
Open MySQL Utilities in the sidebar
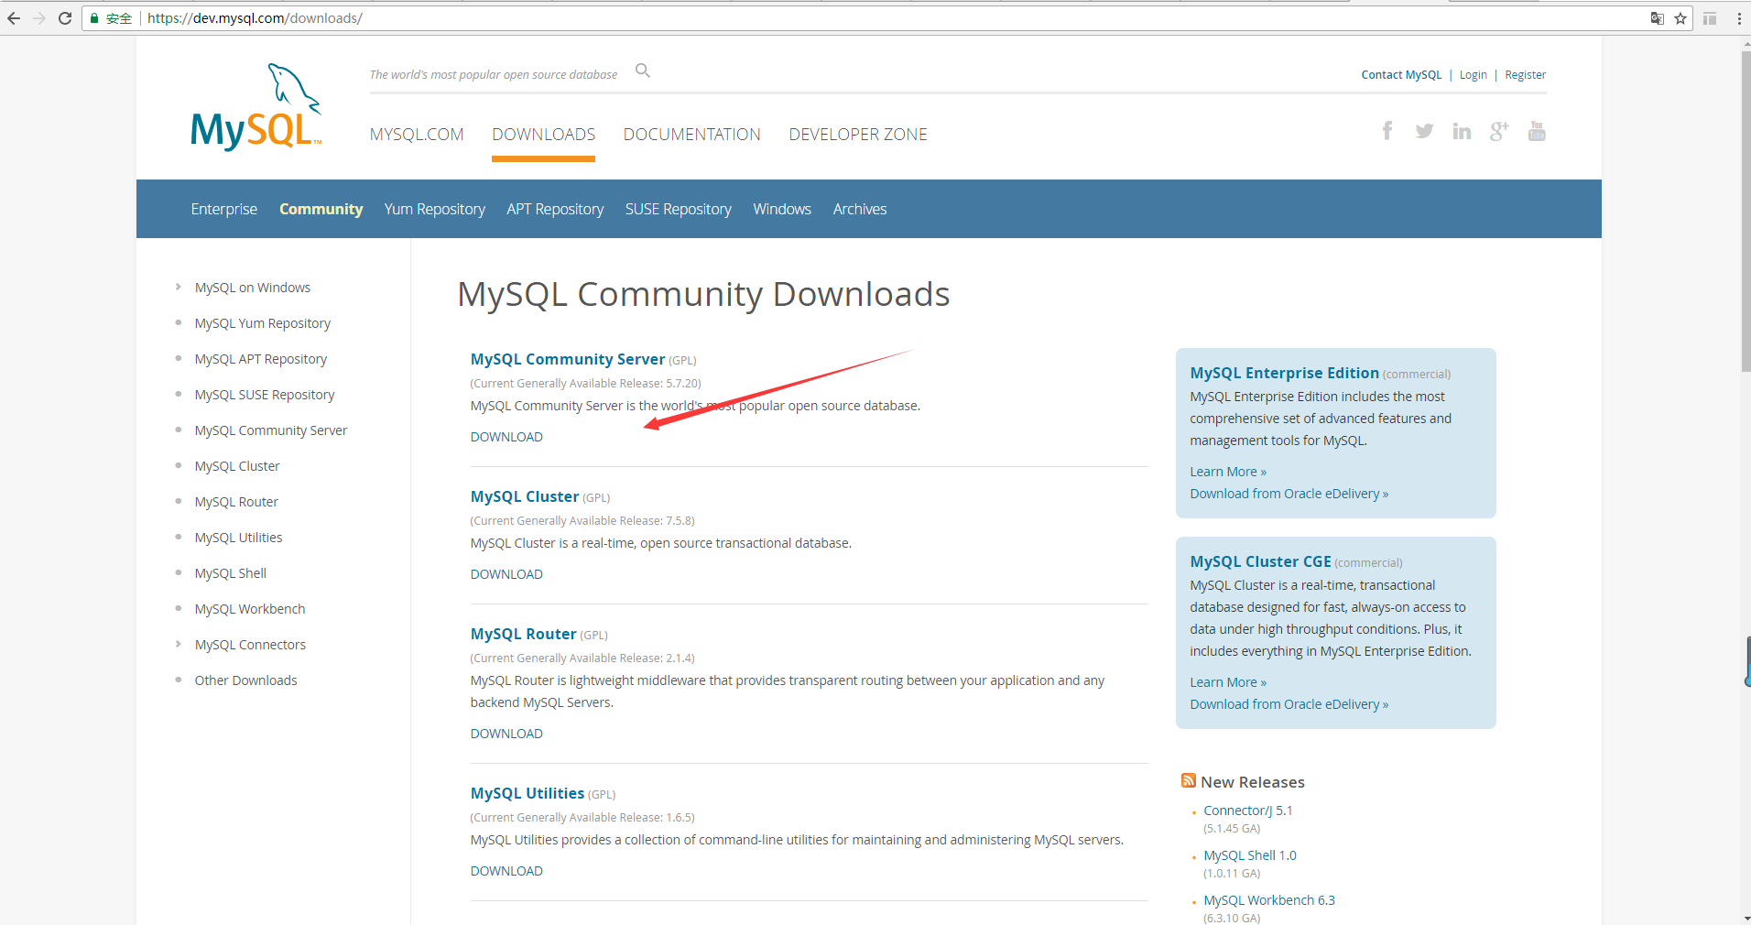click(x=238, y=538)
